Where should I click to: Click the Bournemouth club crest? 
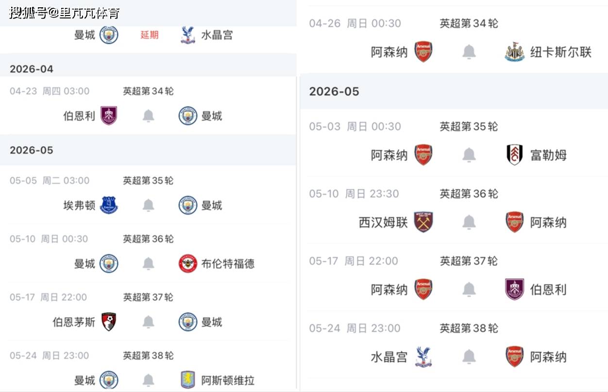click(109, 322)
